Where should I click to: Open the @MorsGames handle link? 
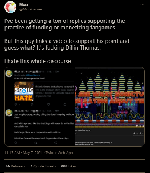tap(31, 9)
